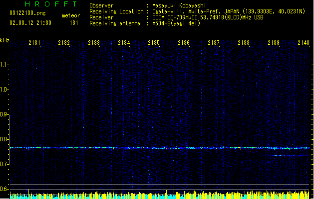Screen dimensions: 314x199
Task: Click the 2135 time marker
Action: [x=154, y=43]
